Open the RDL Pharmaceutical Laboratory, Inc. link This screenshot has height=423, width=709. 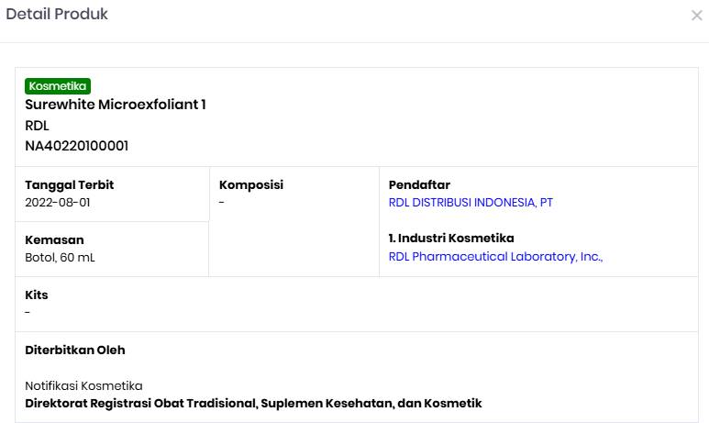click(x=495, y=257)
